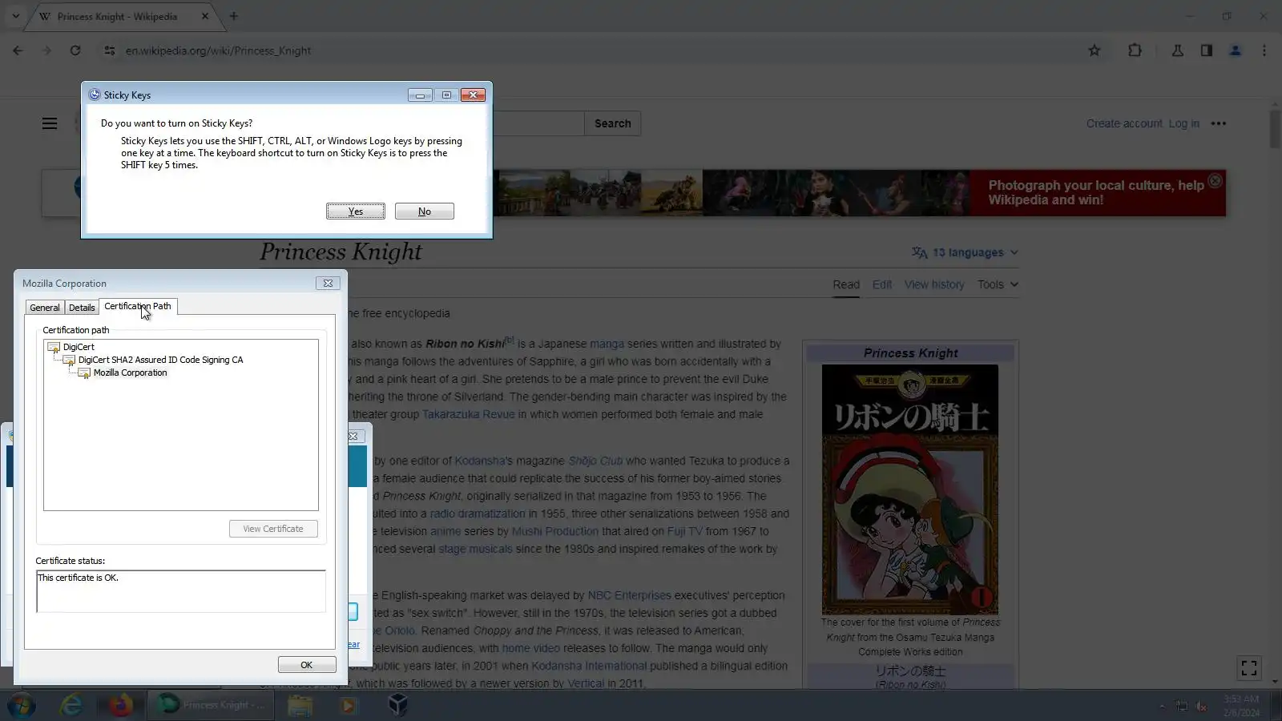The height and width of the screenshot is (721, 1282).
Task: Expand the Wikipedia Tools dropdown
Action: point(998,284)
